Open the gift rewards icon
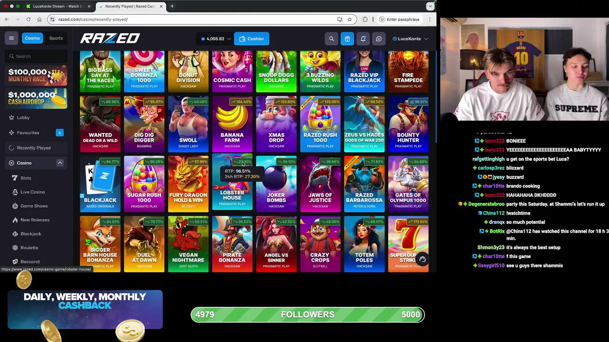 click(x=347, y=38)
